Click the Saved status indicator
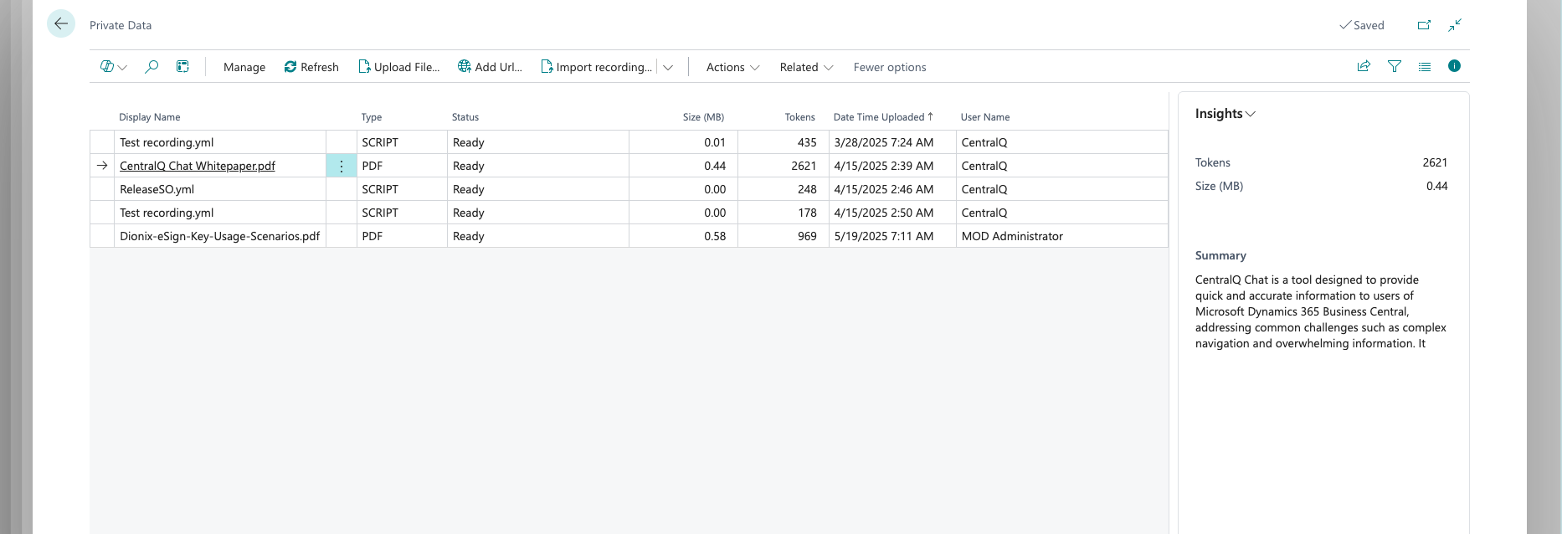The image size is (1562, 534). click(1362, 25)
